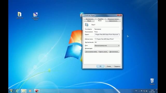Click the Применить apply button

117,66
